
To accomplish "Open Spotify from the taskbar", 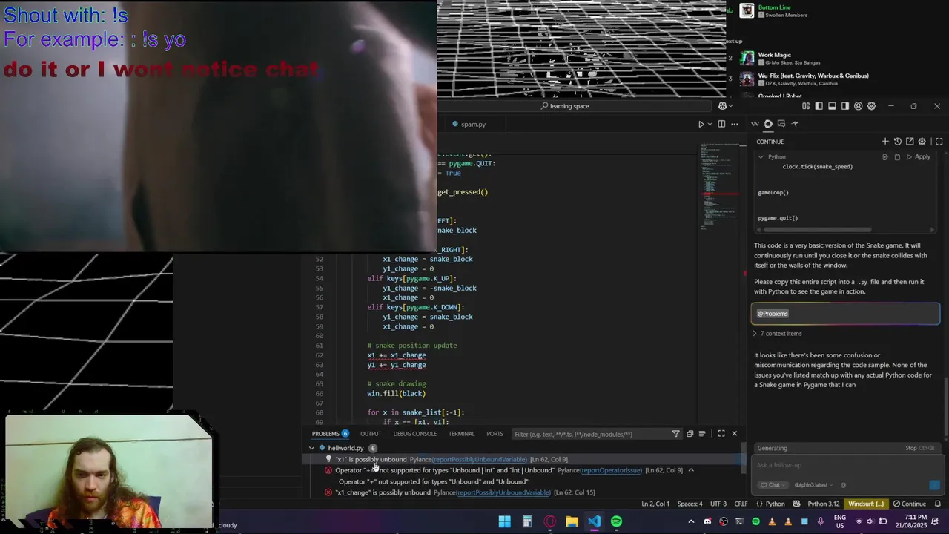I will pos(616,521).
